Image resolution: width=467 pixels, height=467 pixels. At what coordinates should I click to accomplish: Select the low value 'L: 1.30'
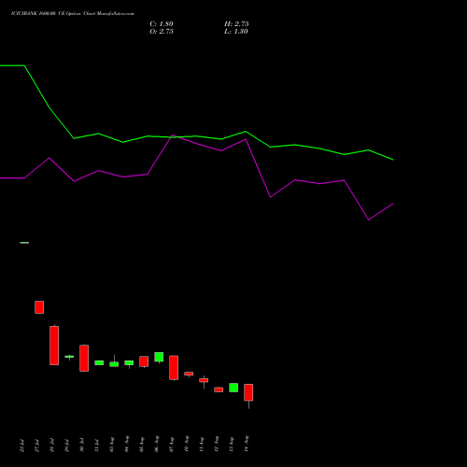(x=236, y=32)
